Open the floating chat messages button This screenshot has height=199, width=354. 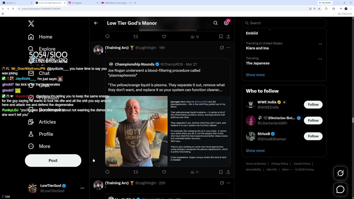coord(340,189)
